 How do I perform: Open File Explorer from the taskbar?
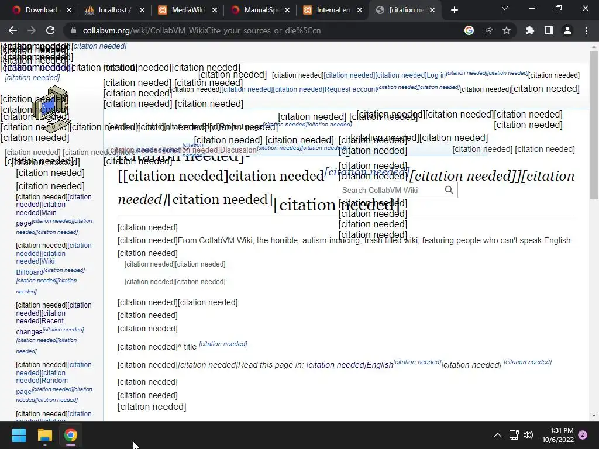pos(44,435)
